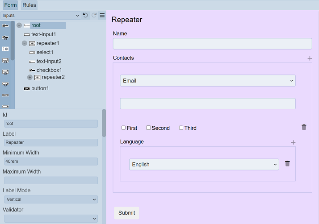Add a Language row using plus icon
Viewport: 319px width, 224px height.
pos(293,142)
